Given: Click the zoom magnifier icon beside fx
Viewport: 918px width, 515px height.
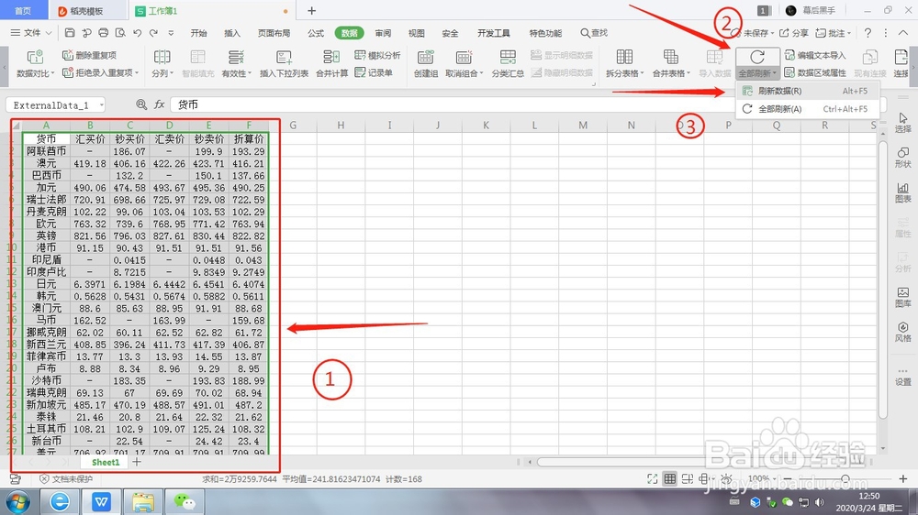Looking at the screenshot, I should (141, 104).
